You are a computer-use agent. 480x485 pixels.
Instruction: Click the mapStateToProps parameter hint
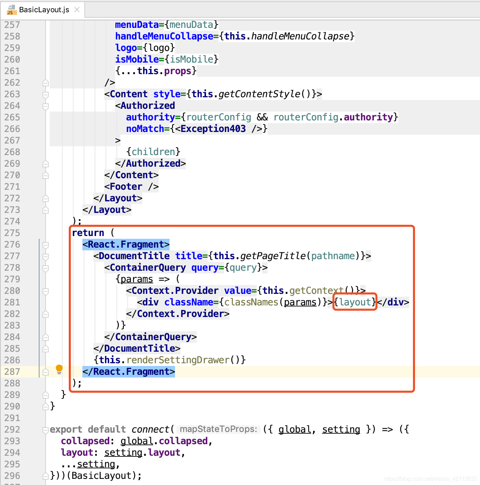(x=219, y=429)
